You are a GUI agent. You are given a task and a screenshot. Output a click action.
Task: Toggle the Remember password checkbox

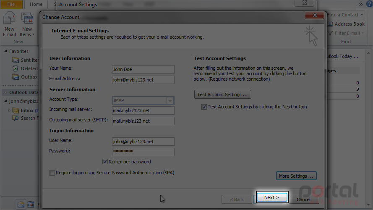105,162
